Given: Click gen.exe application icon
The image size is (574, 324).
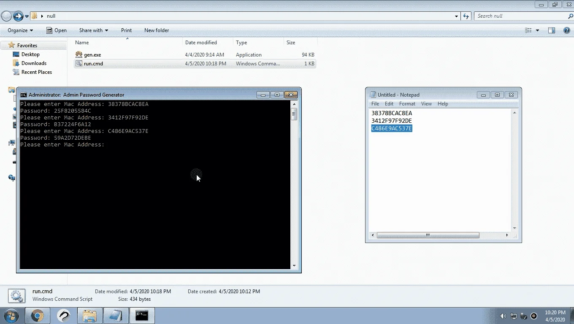Looking at the screenshot, I should pos(79,54).
